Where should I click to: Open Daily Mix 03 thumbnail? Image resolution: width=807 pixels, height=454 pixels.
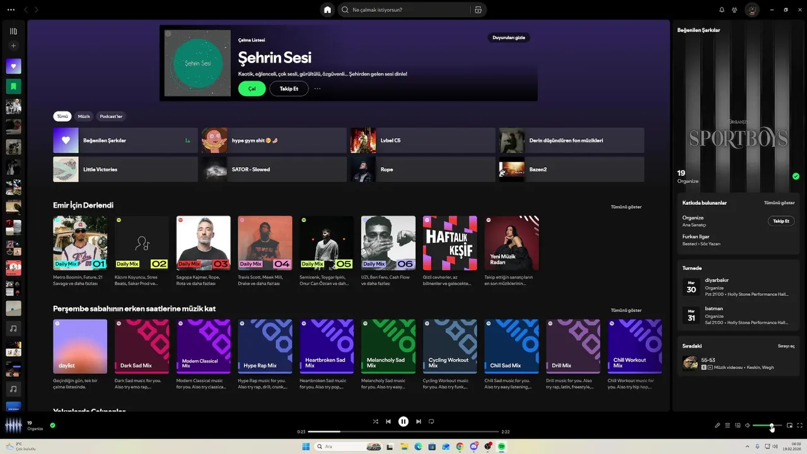point(204,243)
